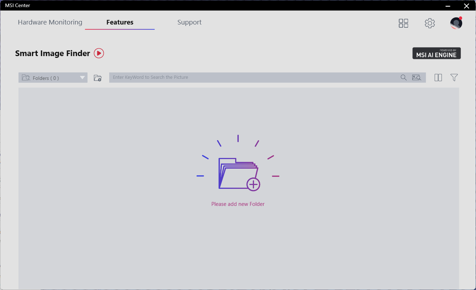Click the magnifier search icon
The height and width of the screenshot is (290, 476).
click(x=403, y=77)
